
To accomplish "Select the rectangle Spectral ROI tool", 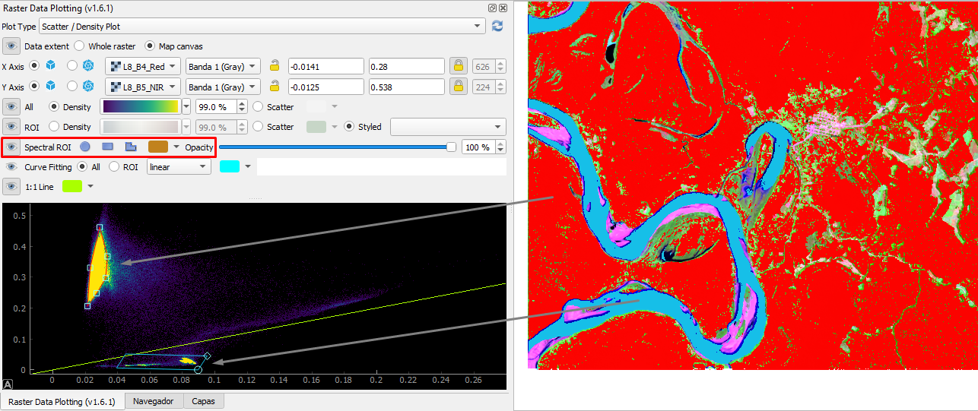I will pos(108,147).
